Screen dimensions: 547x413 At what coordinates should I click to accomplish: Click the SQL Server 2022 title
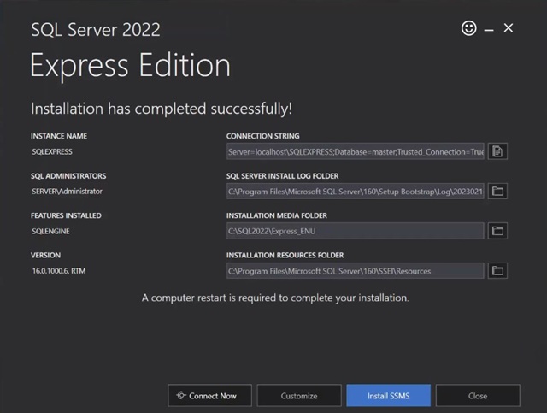point(96,29)
